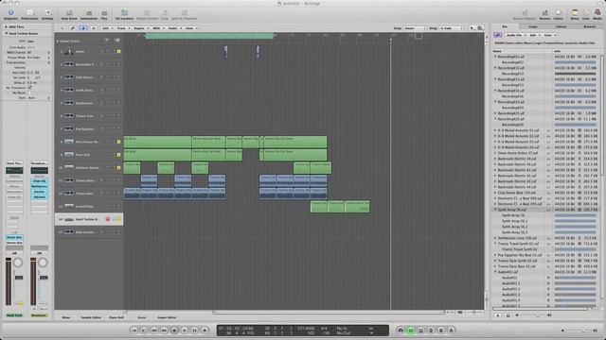Switch to the Browser tab
The image size is (606, 340).
click(589, 26)
